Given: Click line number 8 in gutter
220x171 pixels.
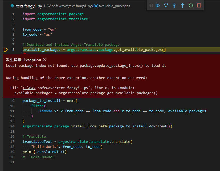Looking at the screenshot, I should (x=13, y=49).
